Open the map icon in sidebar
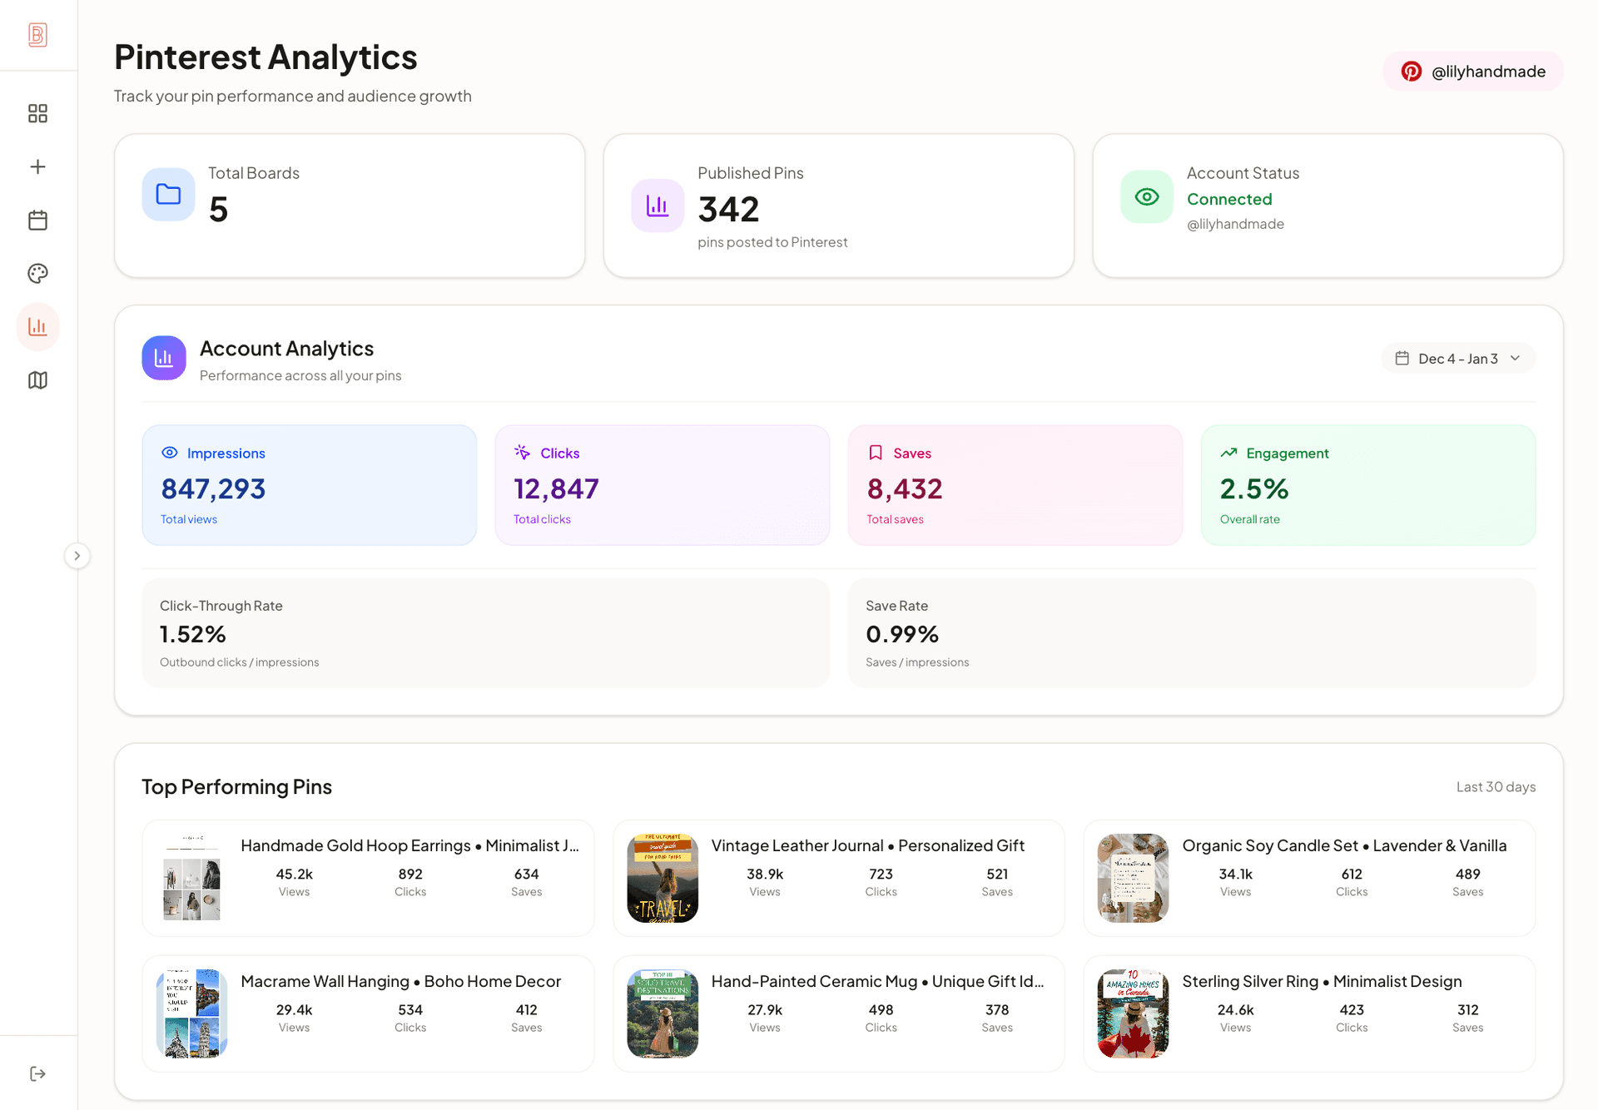 tap(37, 380)
